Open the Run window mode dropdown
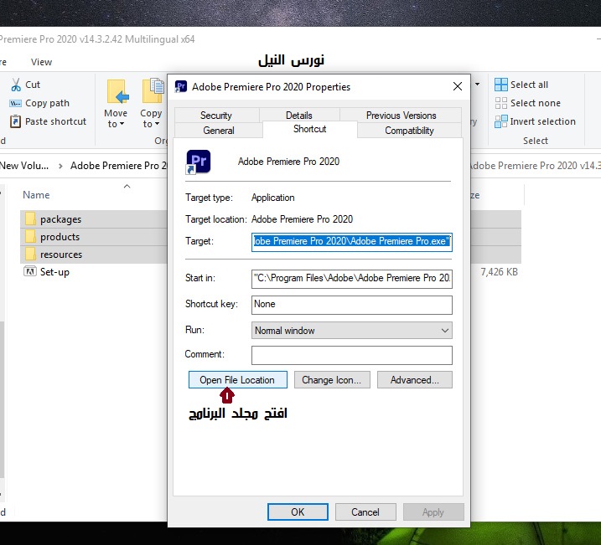The width and height of the screenshot is (601, 545). (x=351, y=331)
